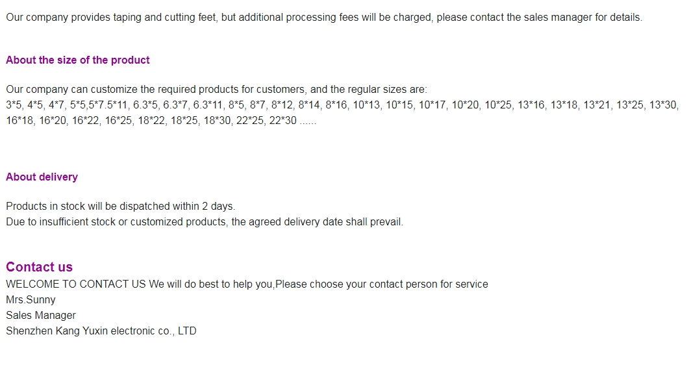Click the 'Contact us' heading
This screenshot has height=376, width=689.
(39, 267)
